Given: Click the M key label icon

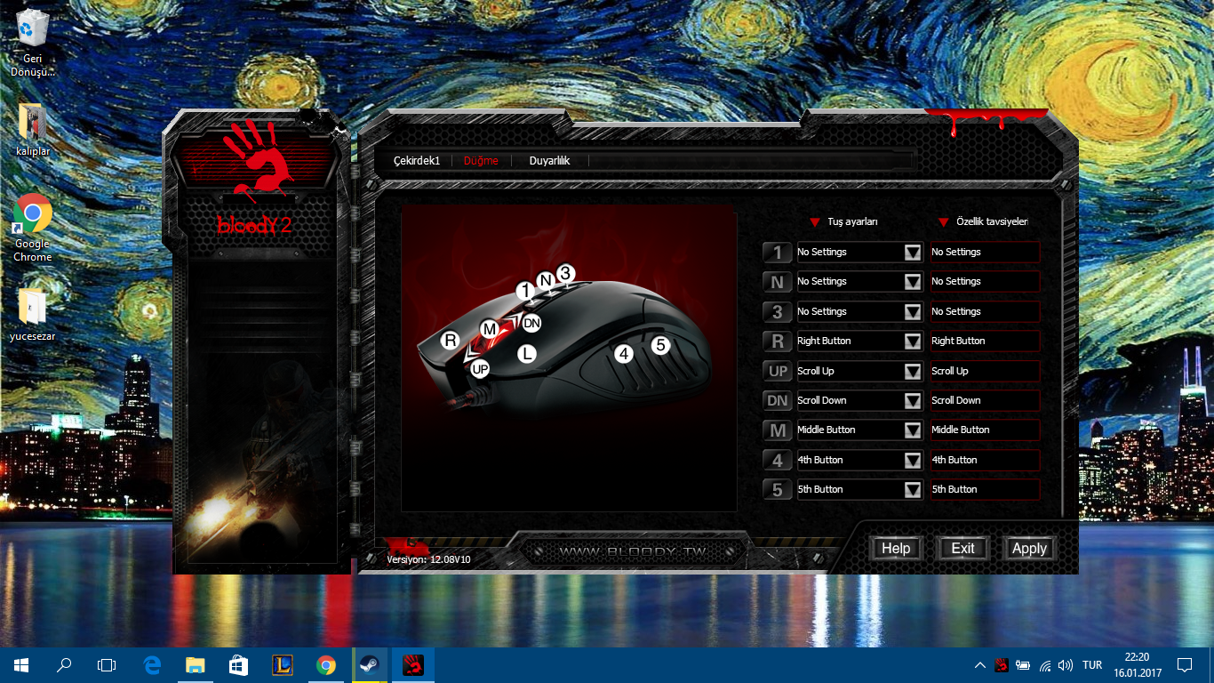Looking at the screenshot, I should point(778,430).
